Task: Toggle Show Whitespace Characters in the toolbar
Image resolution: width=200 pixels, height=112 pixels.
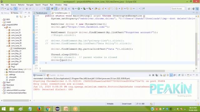Action: point(69,9)
